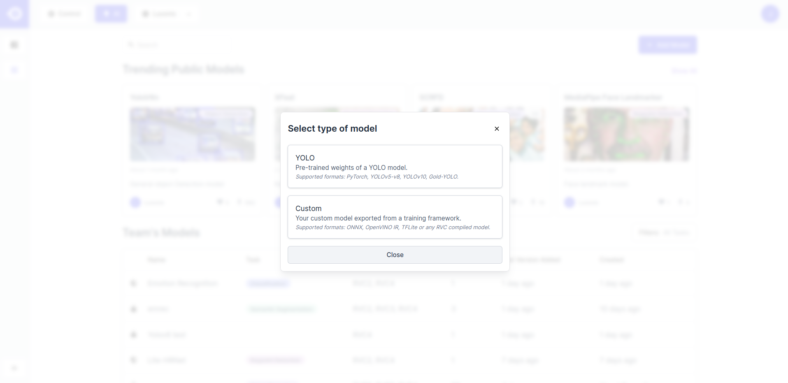Click the dark sidebar icon below the logo

(x=14, y=45)
